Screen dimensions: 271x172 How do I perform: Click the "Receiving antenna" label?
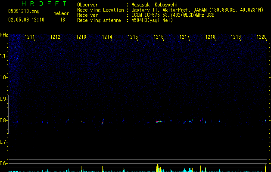99,20
